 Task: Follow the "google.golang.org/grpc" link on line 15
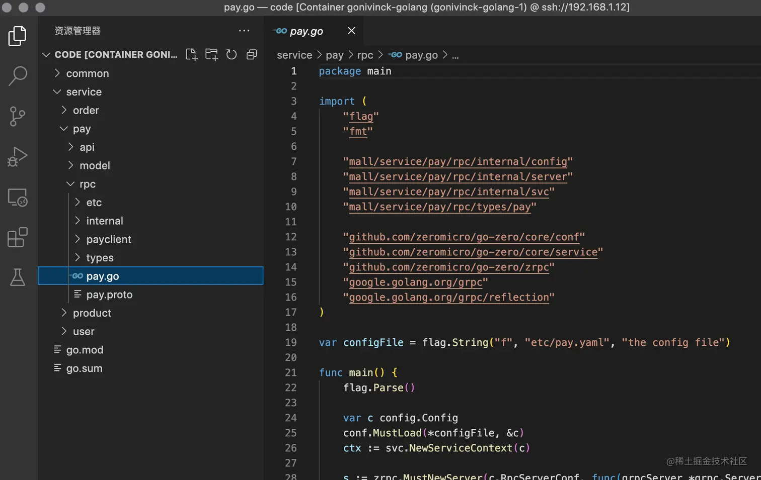point(416,282)
